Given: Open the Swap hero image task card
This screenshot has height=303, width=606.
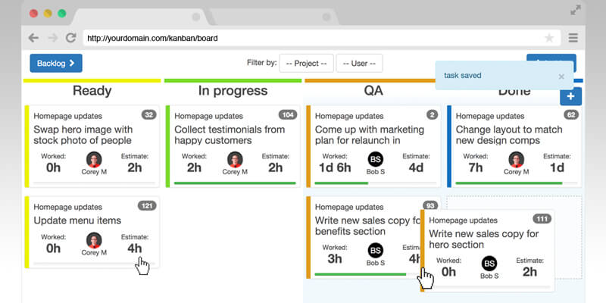Looking at the screenshot, I should 83,135.
